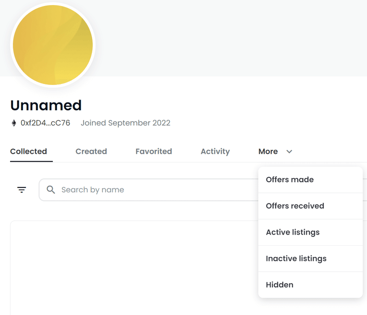
Task: Switch to the Collected tab
Action: click(28, 151)
